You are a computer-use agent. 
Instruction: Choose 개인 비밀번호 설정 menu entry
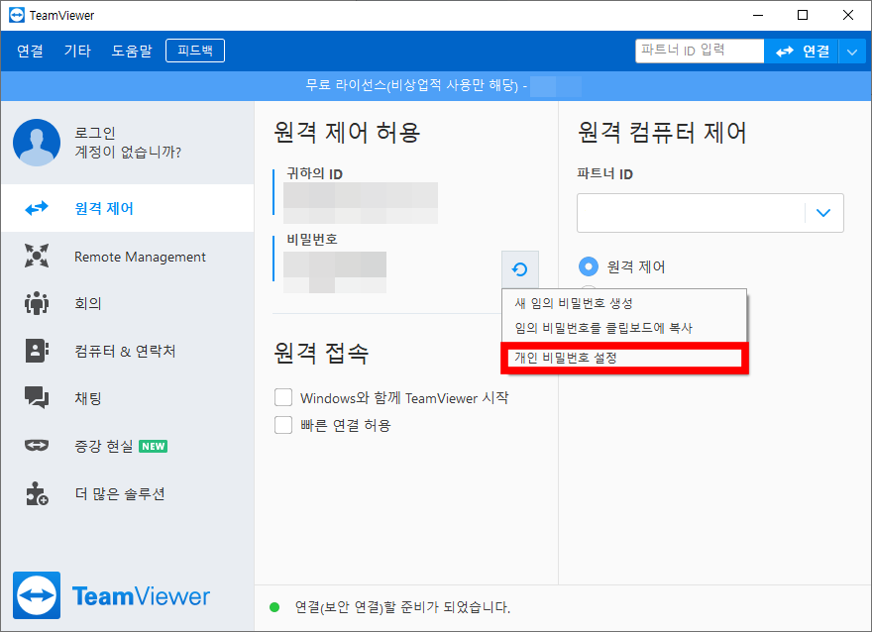[x=624, y=358]
